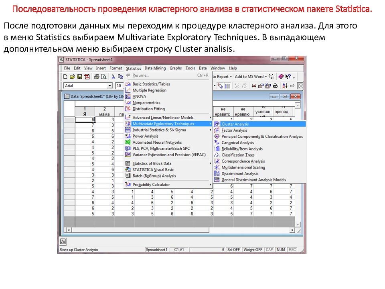The height and width of the screenshot is (289, 385).
Task: Expand the Industrial Statistics & Six Sigma submenu
Action: [211, 130]
